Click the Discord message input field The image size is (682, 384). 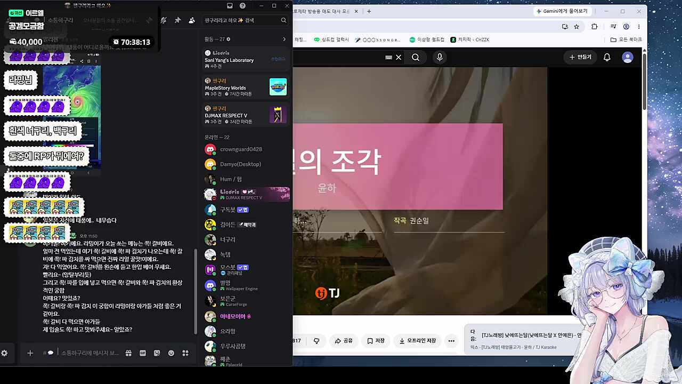[90, 353]
